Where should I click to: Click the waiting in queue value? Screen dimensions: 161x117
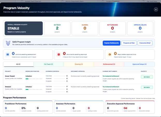(89, 108)
